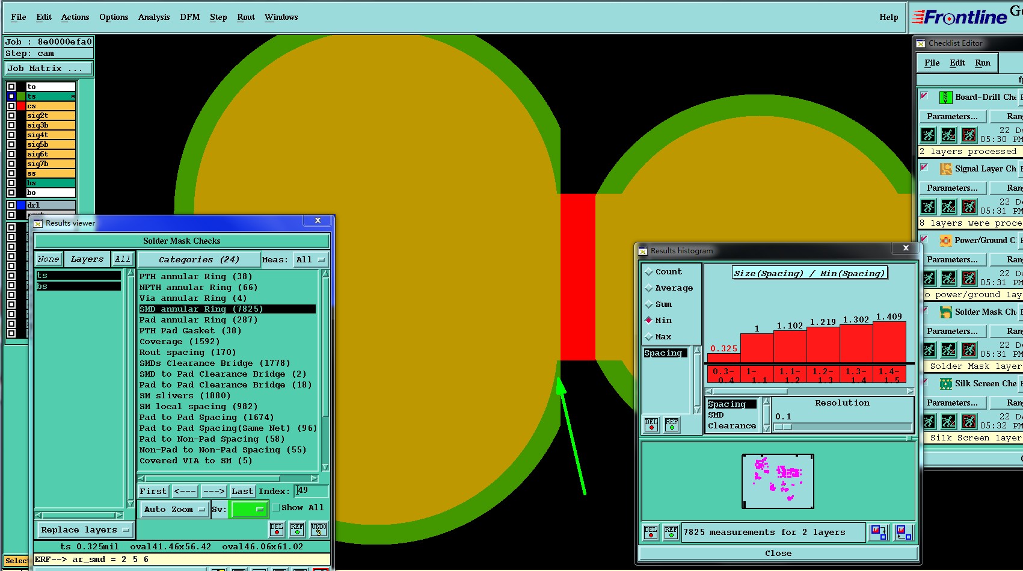Image resolution: width=1023 pixels, height=571 pixels.
Task: Click red-outlined runner icon under Power/Ground Checks
Action: [x=969, y=278]
